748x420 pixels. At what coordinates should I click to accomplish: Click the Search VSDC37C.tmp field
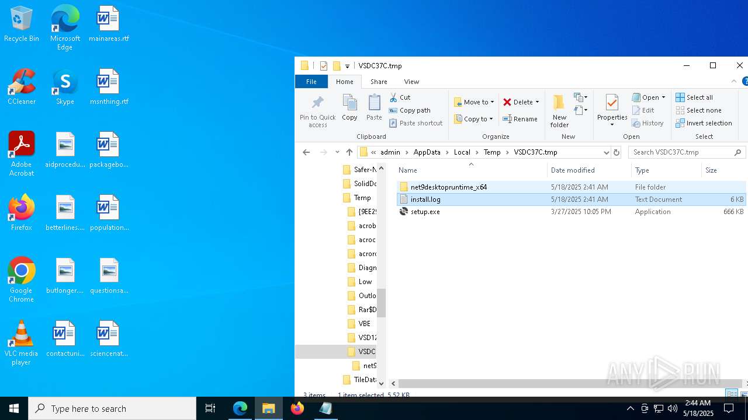687,152
